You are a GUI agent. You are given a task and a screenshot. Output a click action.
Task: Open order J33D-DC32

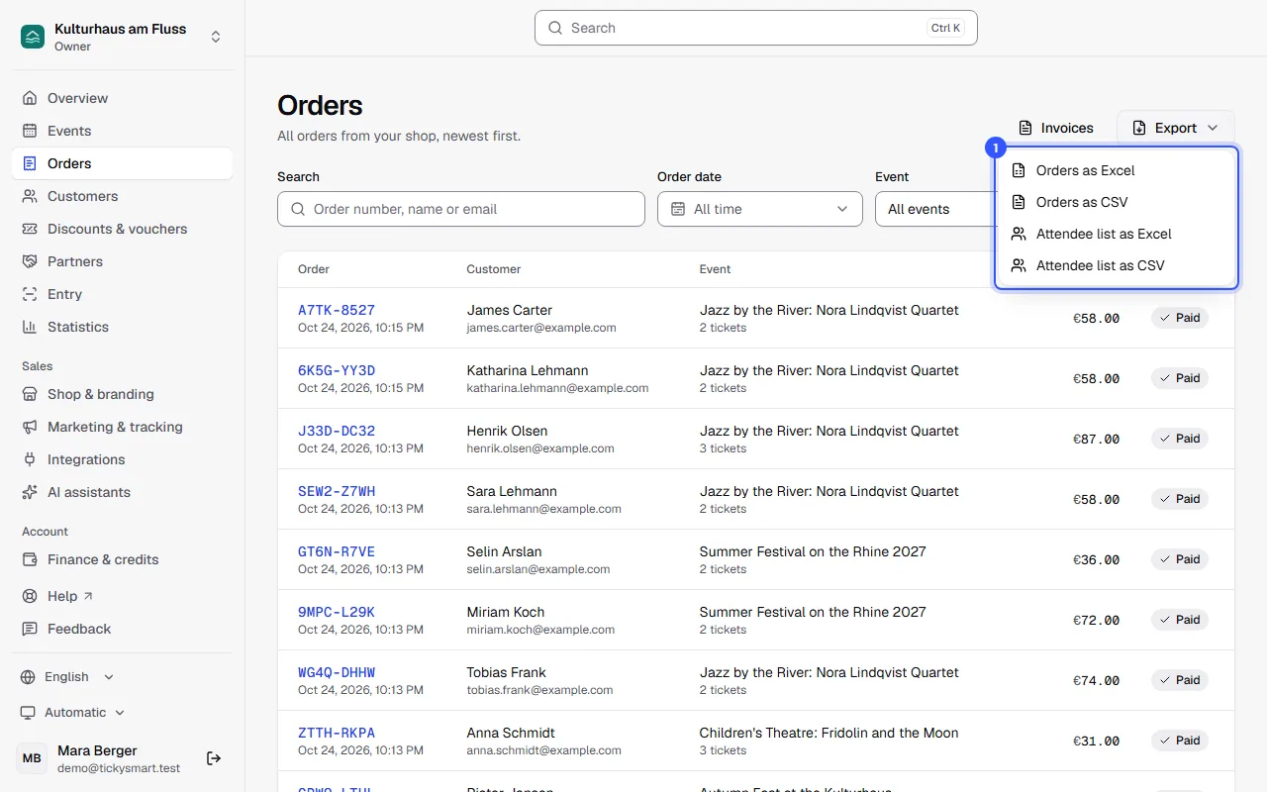tap(337, 431)
